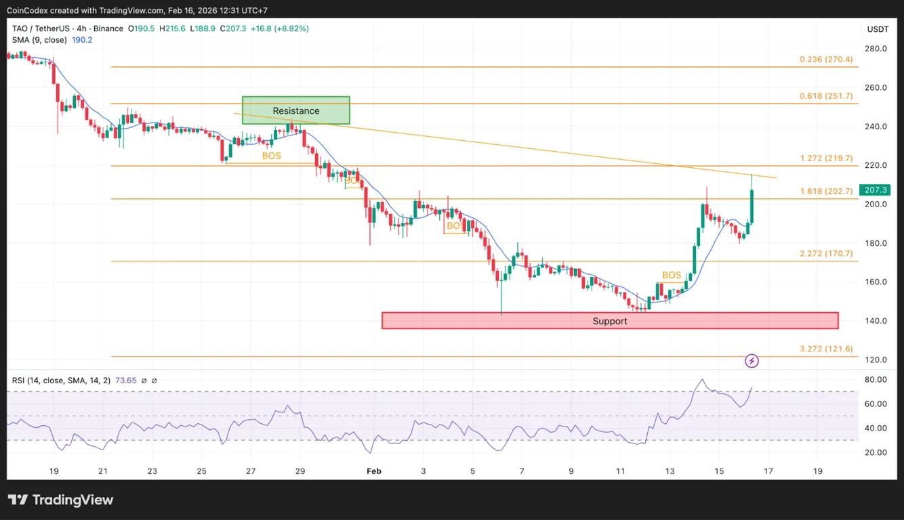Viewport: 904px width, 520px height.
Task: Click the change value +16.8 (+8.82%)
Action: (x=281, y=28)
